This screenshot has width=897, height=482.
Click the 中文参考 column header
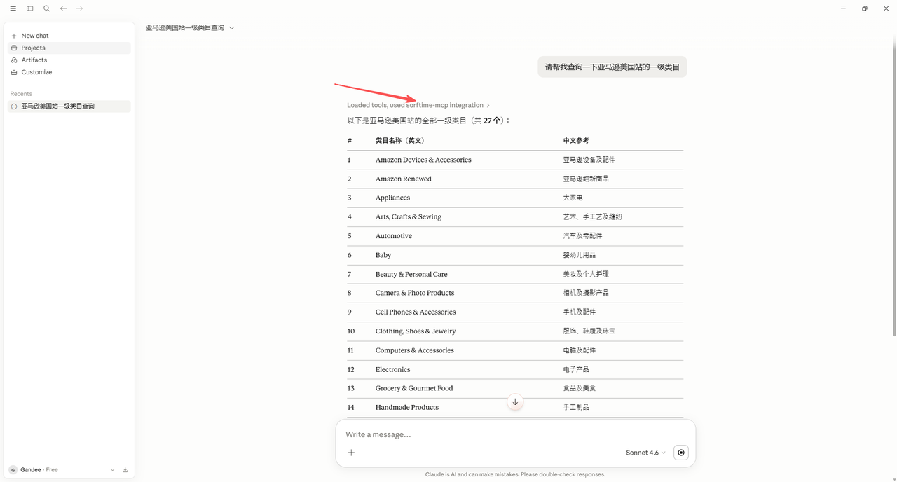click(576, 141)
